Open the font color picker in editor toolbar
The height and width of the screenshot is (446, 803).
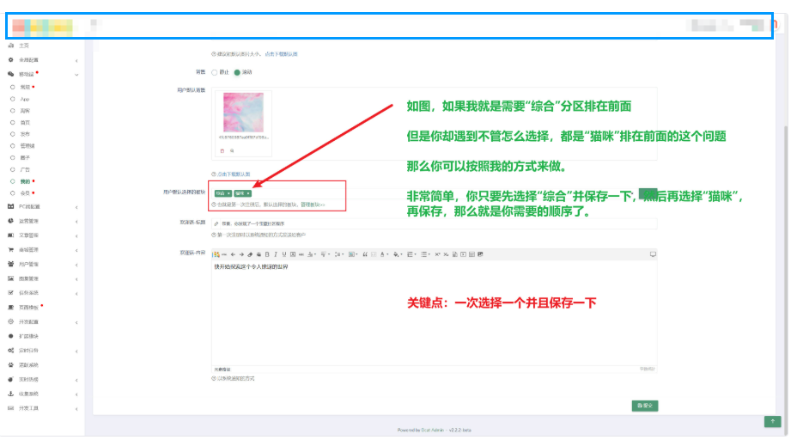coord(383,254)
